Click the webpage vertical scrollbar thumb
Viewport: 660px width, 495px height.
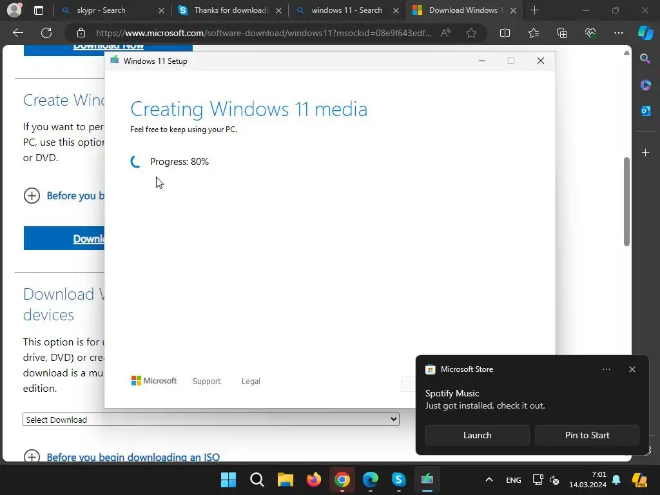pyautogui.click(x=626, y=202)
